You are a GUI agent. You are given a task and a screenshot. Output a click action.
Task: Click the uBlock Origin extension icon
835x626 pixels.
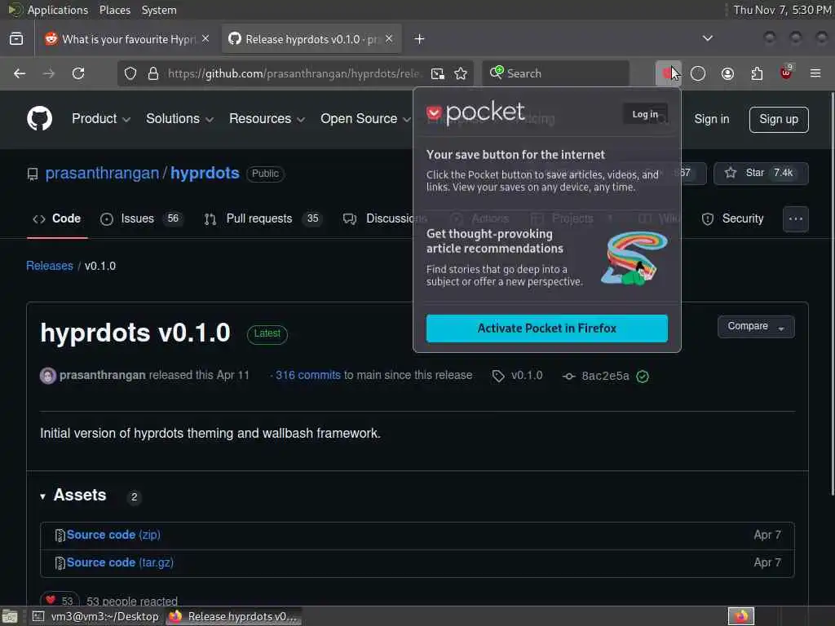[786, 73]
